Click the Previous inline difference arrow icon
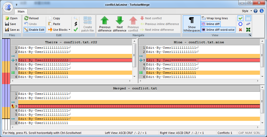Image resolution: width=267 pixels, height=137 pixels. point(142,24)
